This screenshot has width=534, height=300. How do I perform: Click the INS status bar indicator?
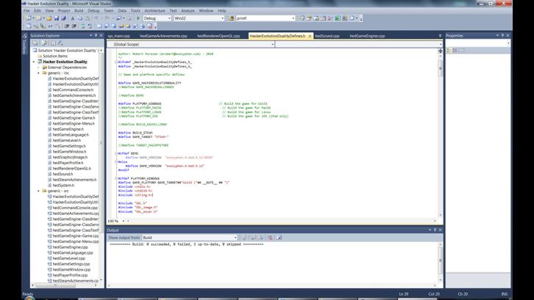505,294
